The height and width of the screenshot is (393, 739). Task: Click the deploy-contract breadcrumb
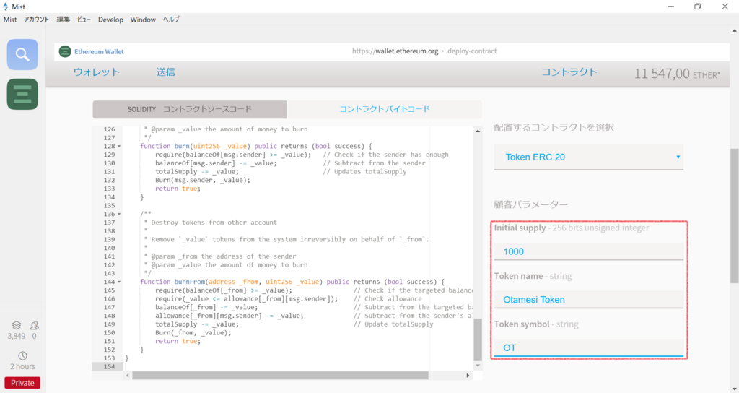tap(472, 51)
